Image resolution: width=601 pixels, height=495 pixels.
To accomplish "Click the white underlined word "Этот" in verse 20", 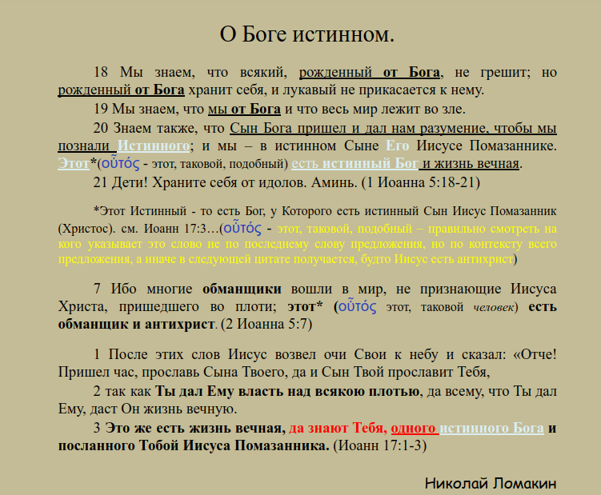I will point(74,165).
